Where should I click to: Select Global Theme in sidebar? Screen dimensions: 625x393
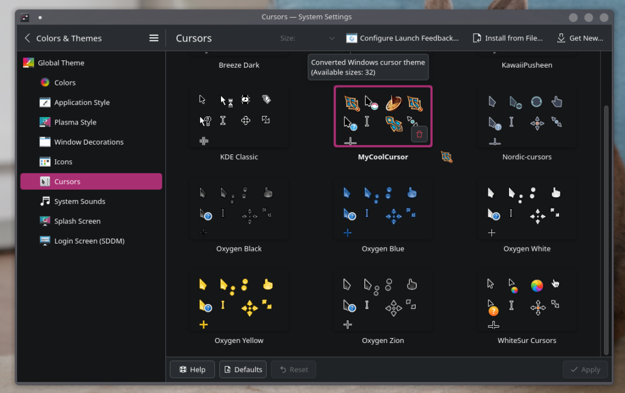click(60, 63)
